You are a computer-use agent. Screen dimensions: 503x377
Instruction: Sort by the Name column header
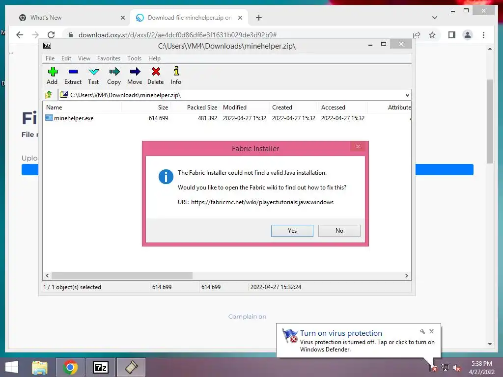click(x=83, y=108)
